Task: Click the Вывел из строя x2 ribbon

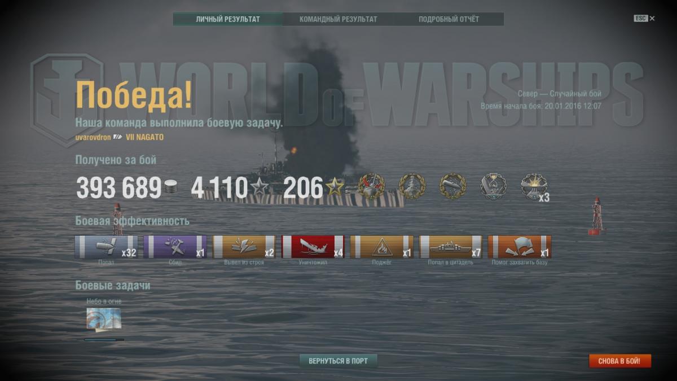Action: pyautogui.click(x=244, y=247)
